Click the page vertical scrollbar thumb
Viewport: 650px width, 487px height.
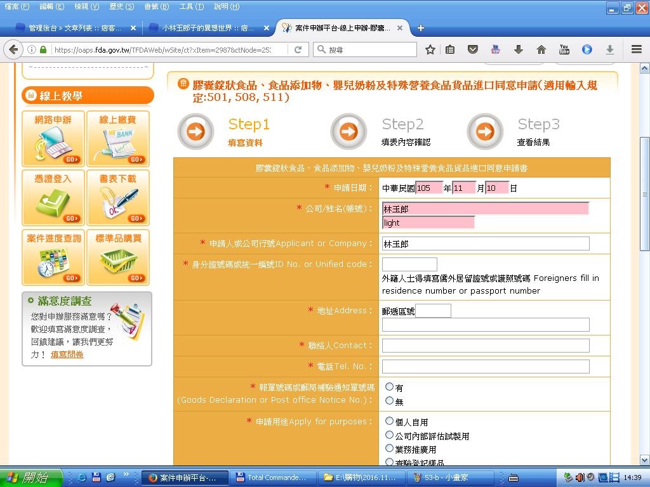pyautogui.click(x=645, y=194)
